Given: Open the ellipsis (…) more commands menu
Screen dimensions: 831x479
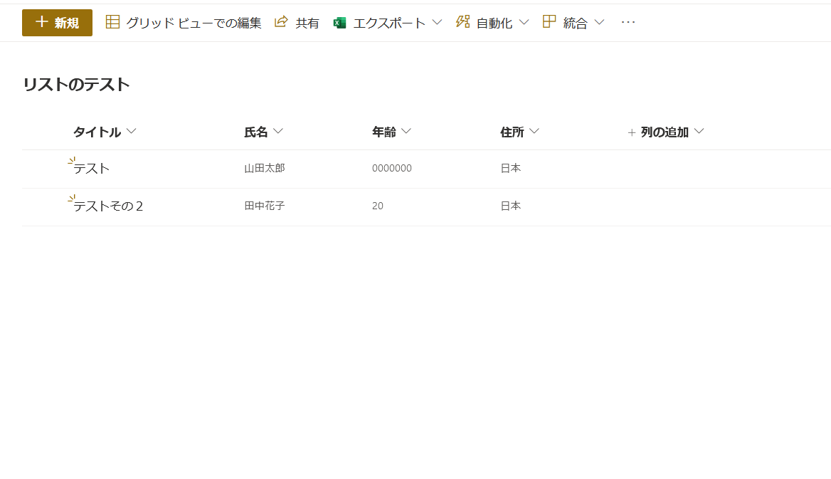Looking at the screenshot, I should [x=628, y=21].
